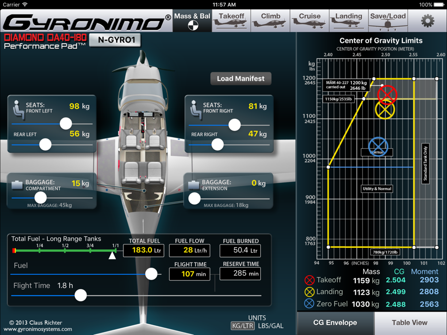This screenshot has height=335, width=447.
Task: Tap the N-GYRO1 registration button
Action: tap(115, 40)
